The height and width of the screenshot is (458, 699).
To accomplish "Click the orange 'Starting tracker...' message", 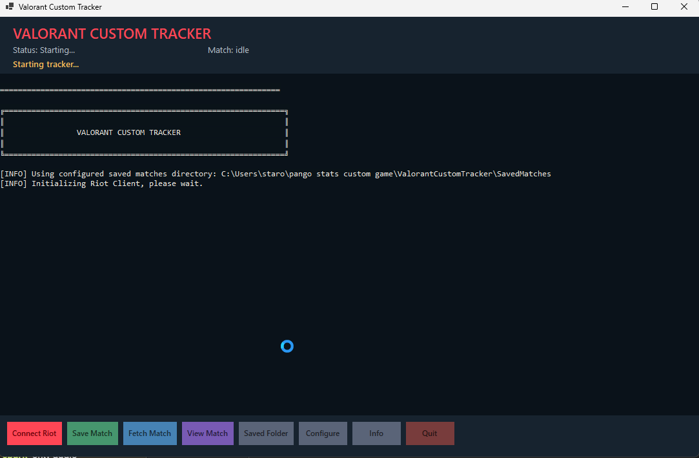I will [46, 64].
